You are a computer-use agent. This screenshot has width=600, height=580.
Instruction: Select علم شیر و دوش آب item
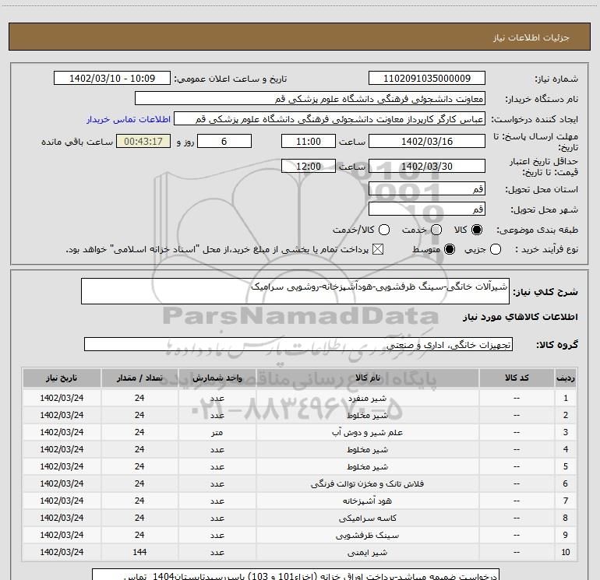(x=367, y=432)
